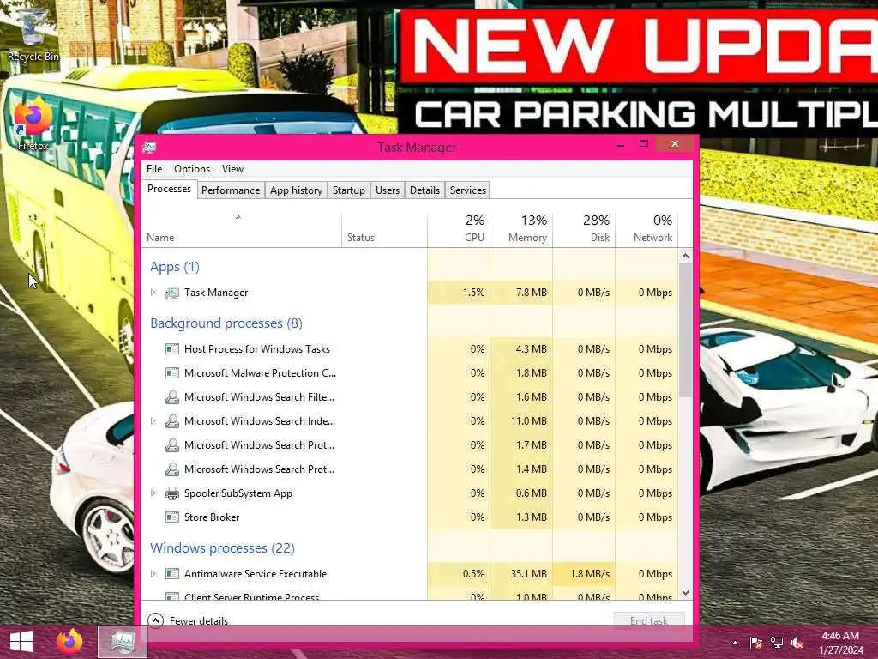Select the Store Broker process name

[x=212, y=517]
